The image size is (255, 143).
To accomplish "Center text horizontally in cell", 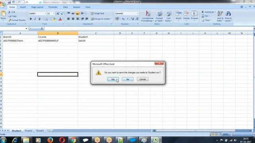I will tap(73, 19).
